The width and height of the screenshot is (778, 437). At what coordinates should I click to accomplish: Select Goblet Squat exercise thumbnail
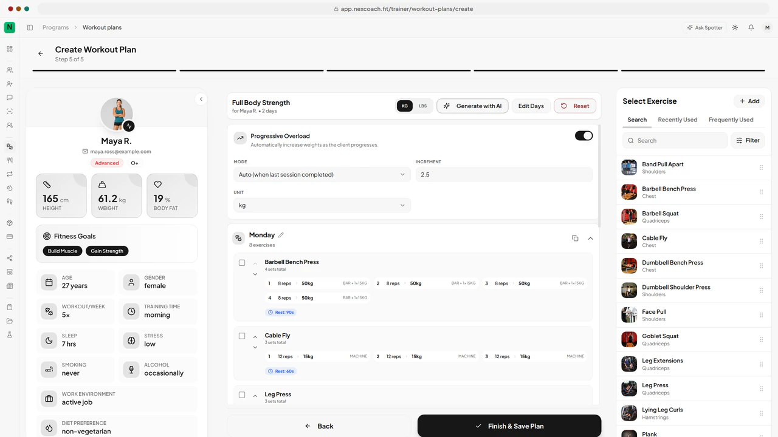629,340
